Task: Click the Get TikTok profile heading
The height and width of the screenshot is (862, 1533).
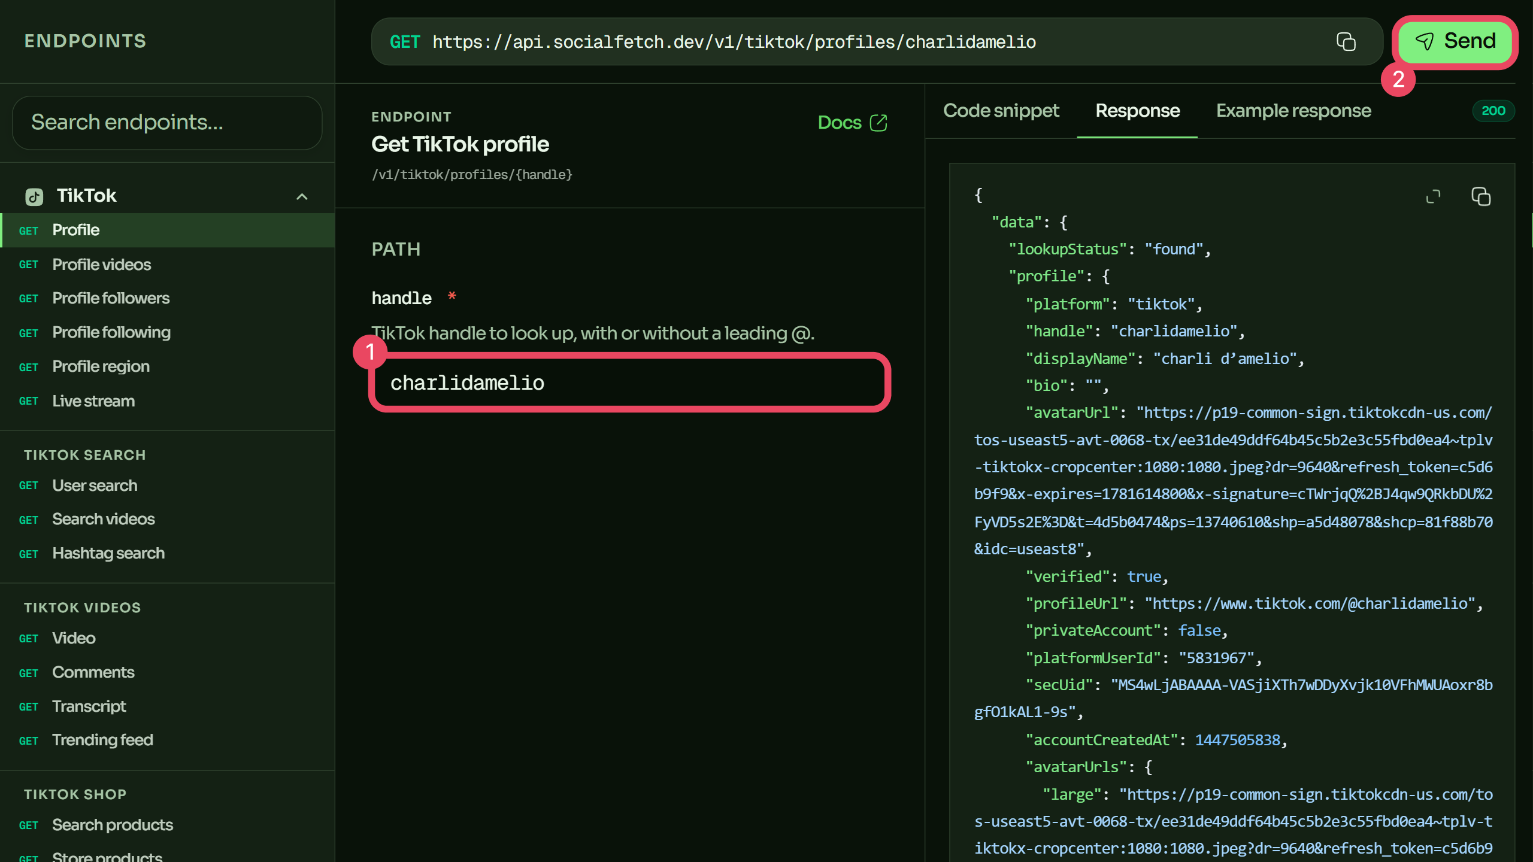Action: tap(460, 144)
